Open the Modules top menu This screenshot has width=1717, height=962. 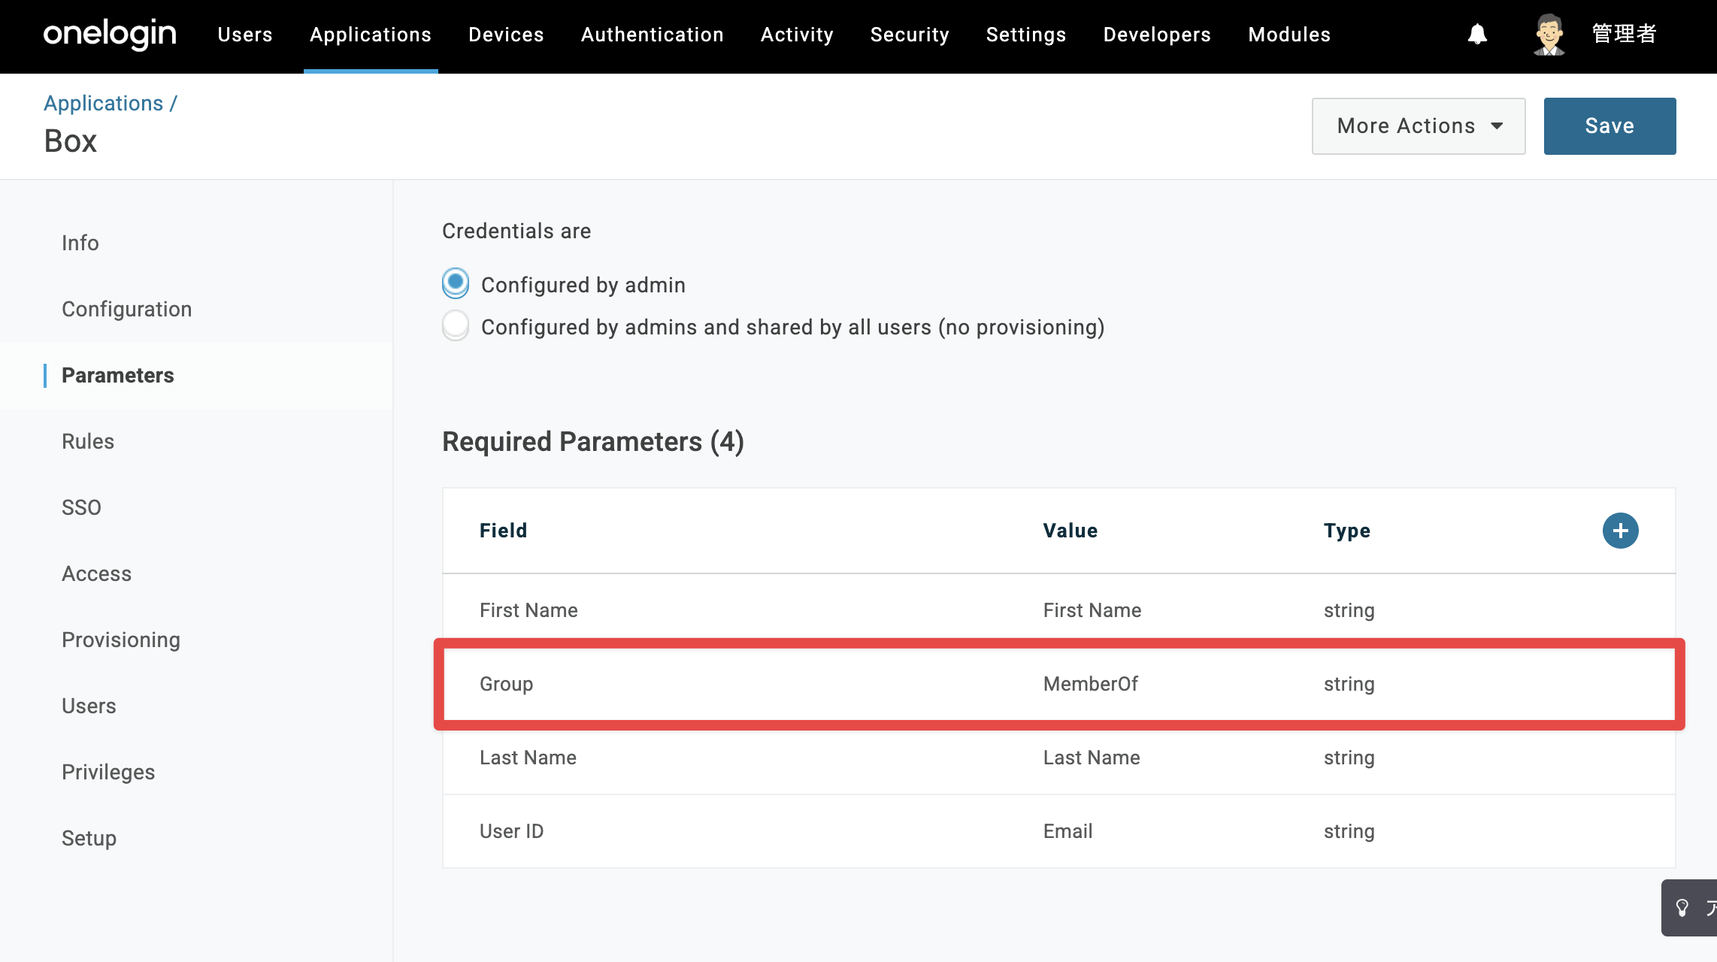point(1289,35)
